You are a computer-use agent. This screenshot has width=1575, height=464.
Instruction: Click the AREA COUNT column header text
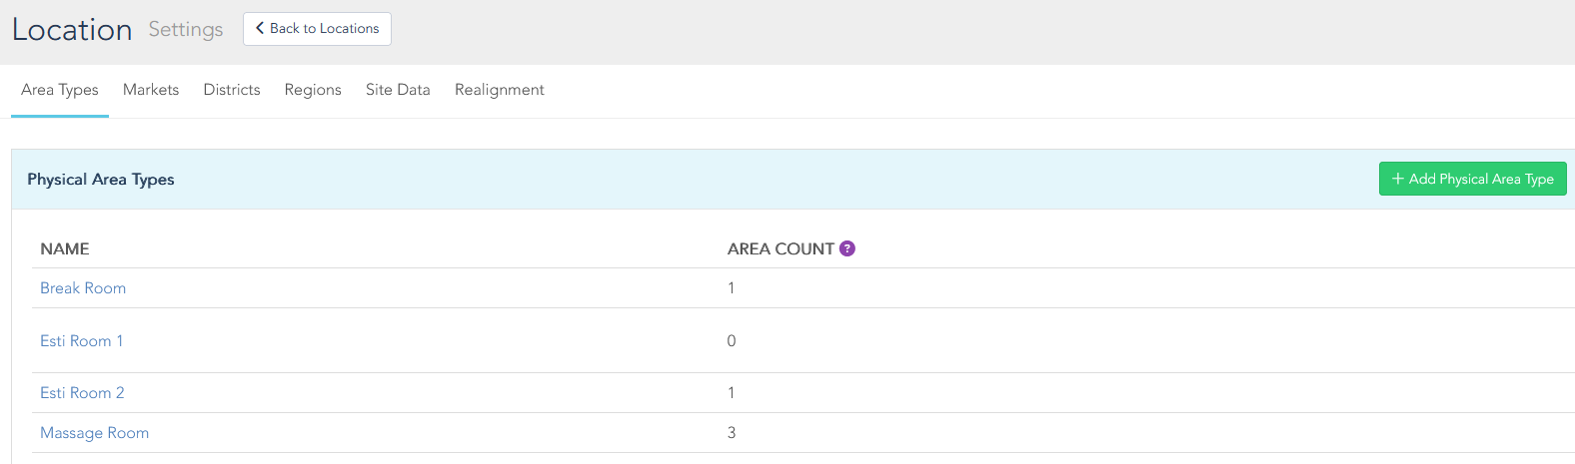coord(781,249)
